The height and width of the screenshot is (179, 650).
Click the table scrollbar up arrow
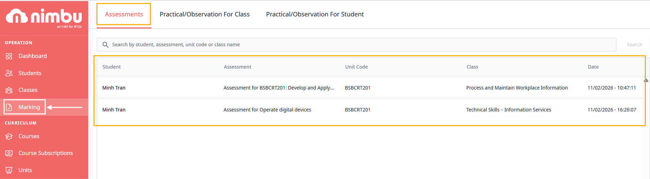coord(646,80)
